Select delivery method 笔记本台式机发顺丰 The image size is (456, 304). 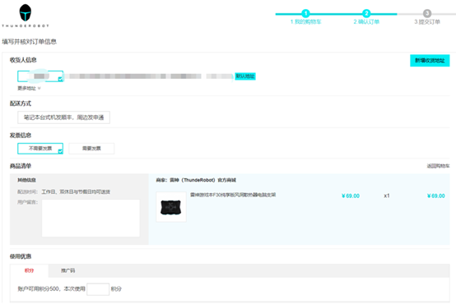(63, 117)
